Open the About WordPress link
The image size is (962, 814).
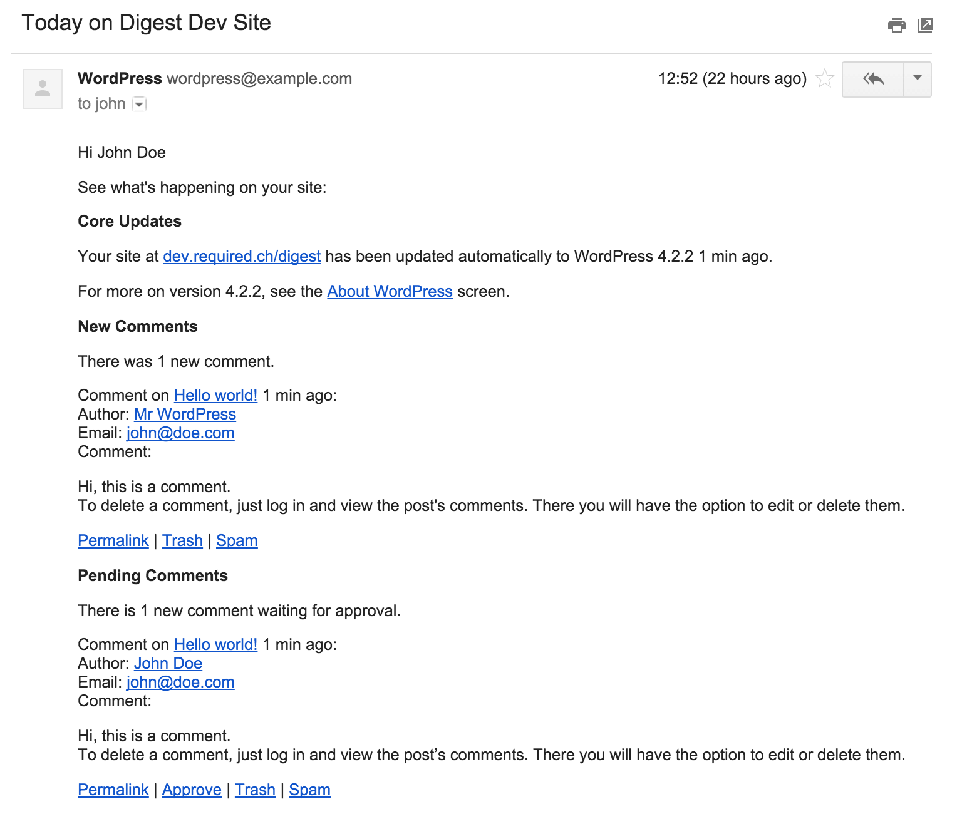(x=390, y=292)
